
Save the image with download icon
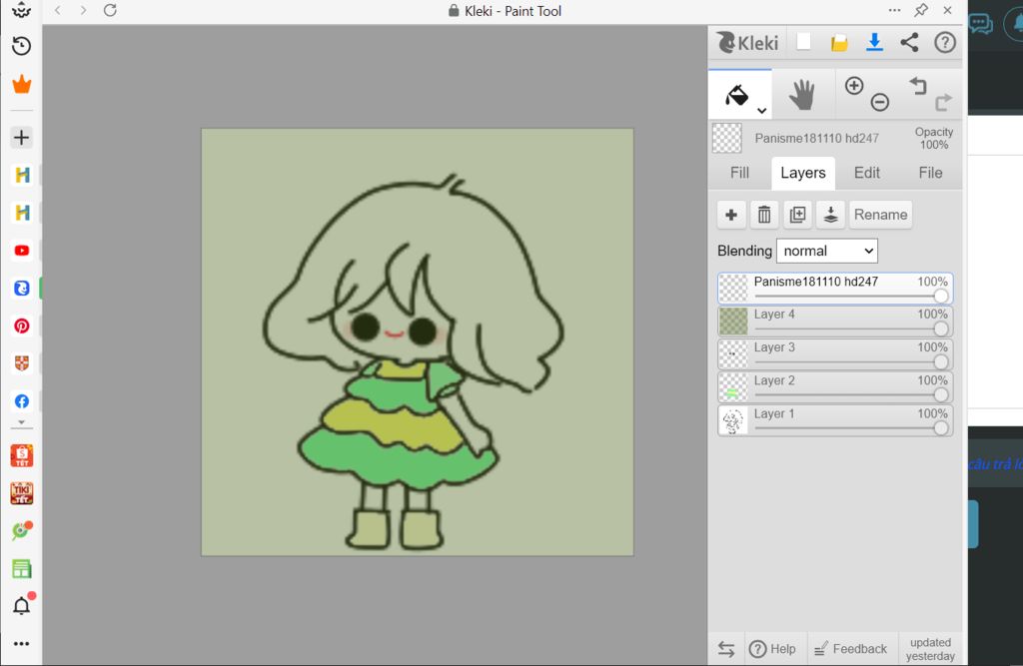pos(874,42)
